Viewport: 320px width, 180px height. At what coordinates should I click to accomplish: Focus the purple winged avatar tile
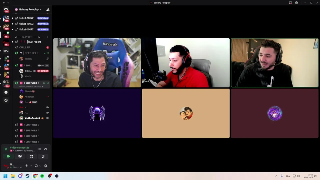click(97, 113)
